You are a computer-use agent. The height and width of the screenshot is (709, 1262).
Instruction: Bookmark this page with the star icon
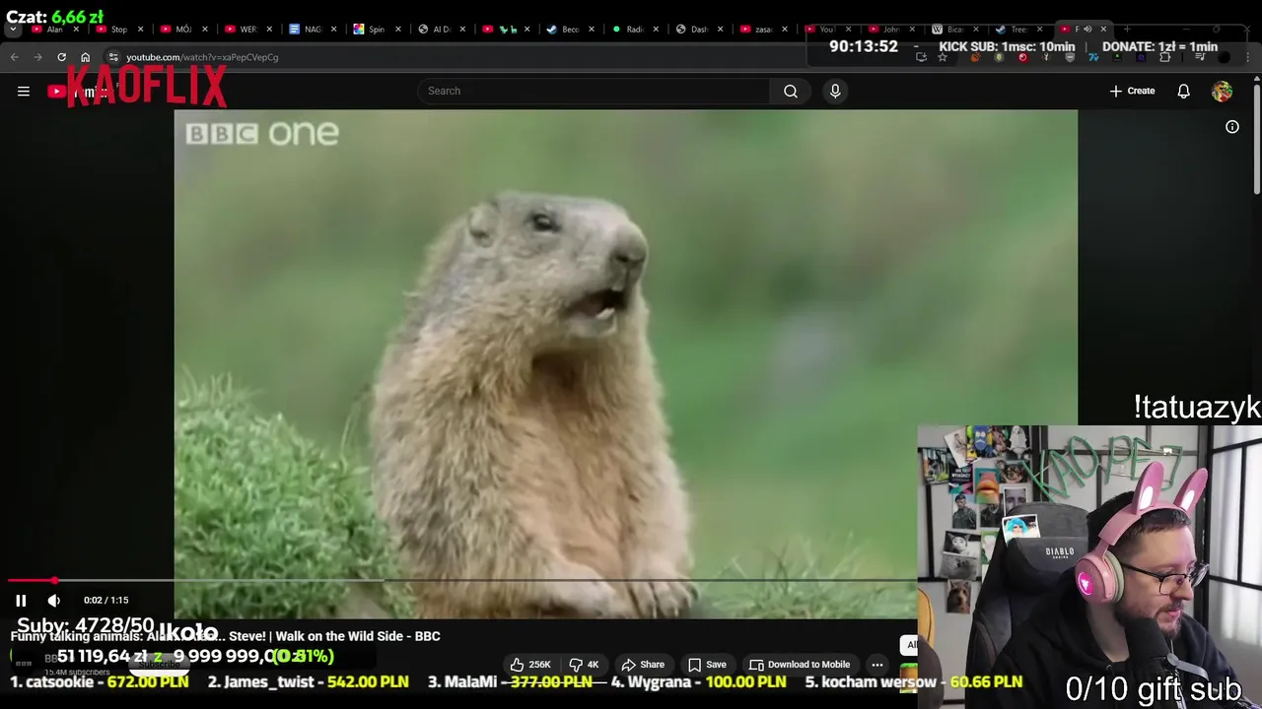pos(943,57)
